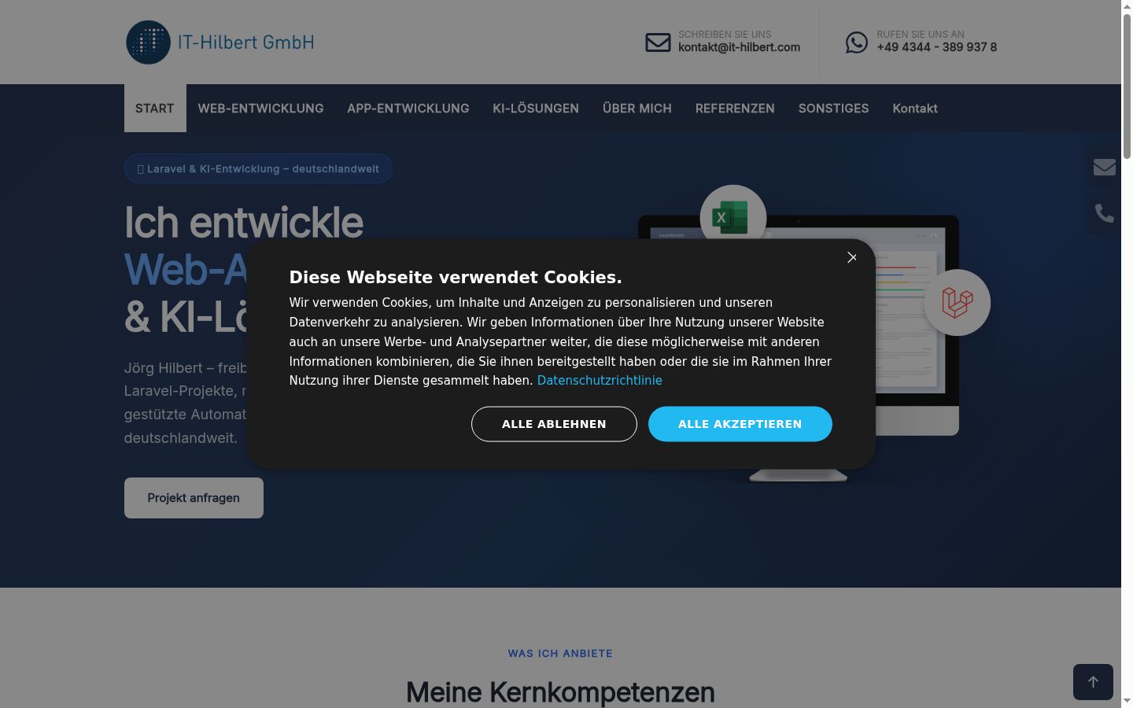
Task: Click the kontakt@it-hilbert.com email link
Action: (739, 47)
